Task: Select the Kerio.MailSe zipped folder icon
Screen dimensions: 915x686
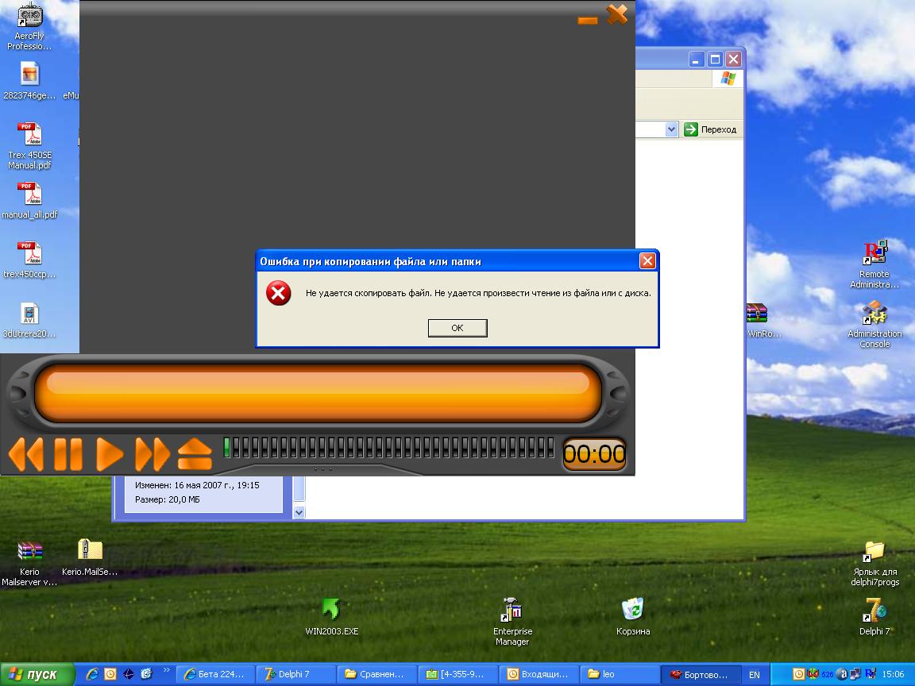Action: [x=89, y=557]
